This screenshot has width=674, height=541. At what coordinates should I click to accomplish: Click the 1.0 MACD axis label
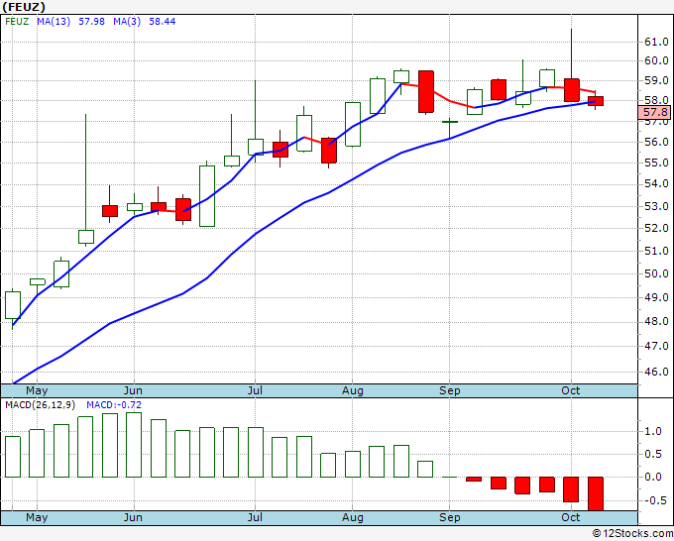coord(653,431)
